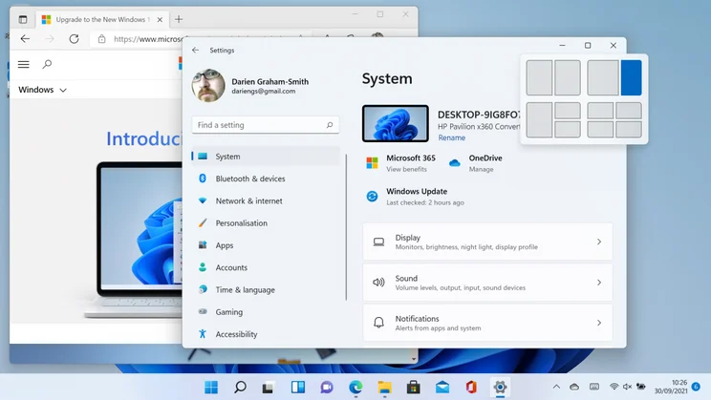Go back in the Edge browser

[x=25, y=39]
